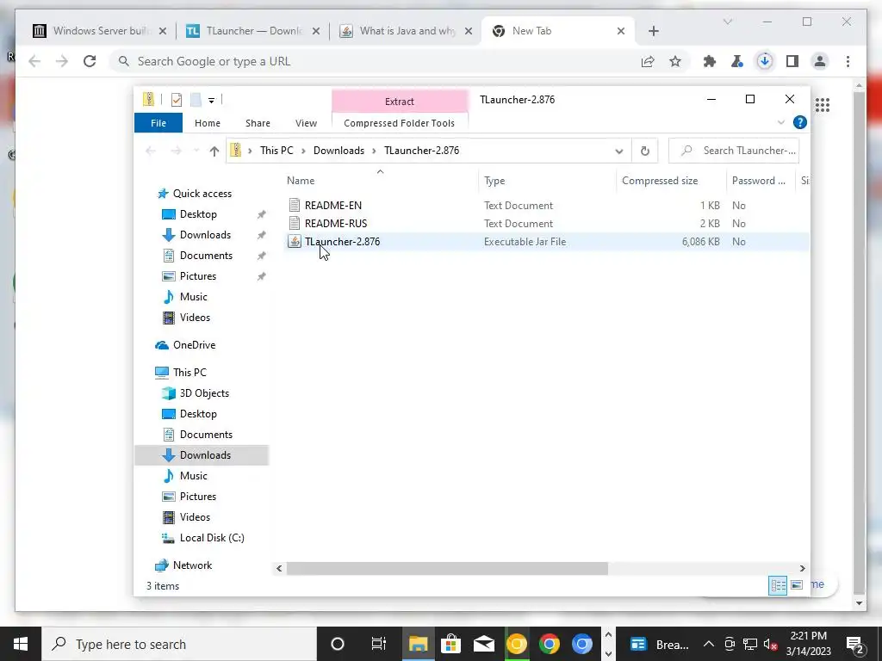Screen dimensions: 882x661
Task: Expand the address bar history dropdown
Action: (618, 151)
